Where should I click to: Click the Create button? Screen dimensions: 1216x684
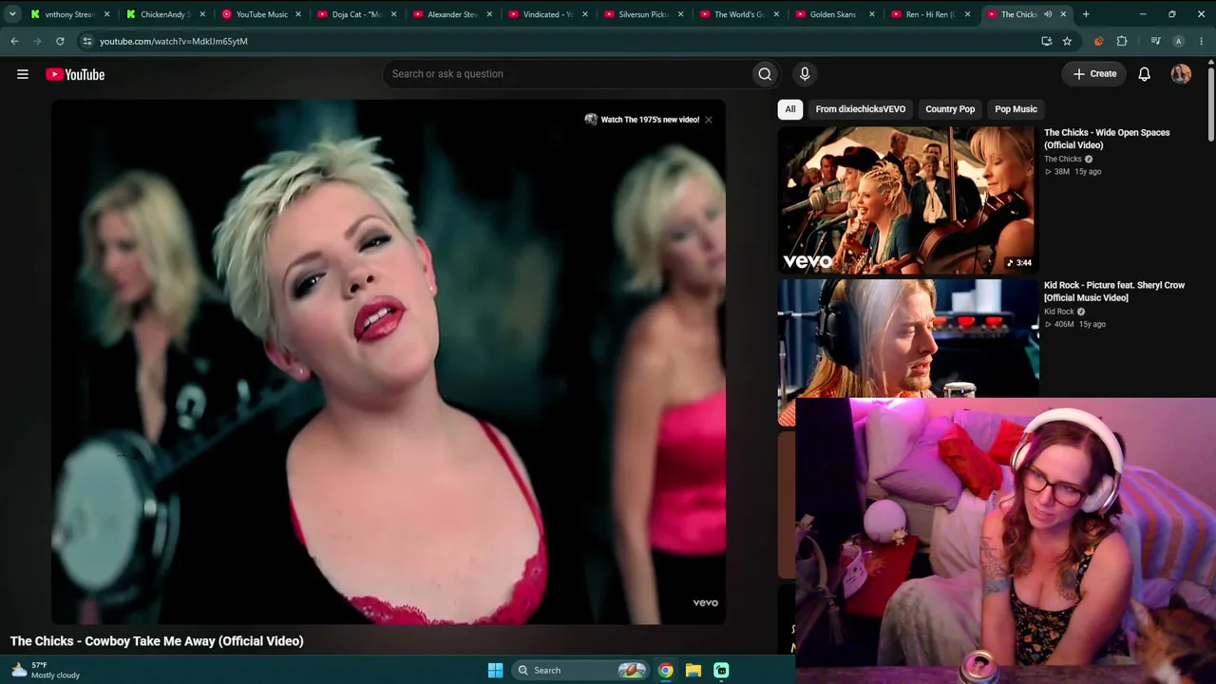[1094, 74]
